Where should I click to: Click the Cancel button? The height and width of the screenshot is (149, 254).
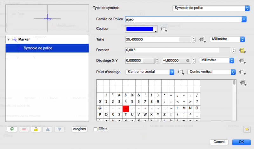[219, 142]
